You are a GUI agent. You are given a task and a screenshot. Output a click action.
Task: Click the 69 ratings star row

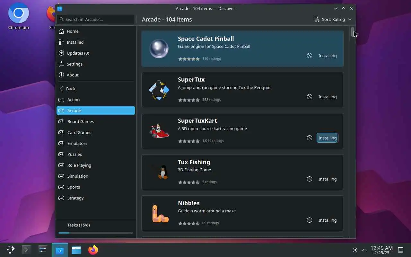(x=189, y=223)
